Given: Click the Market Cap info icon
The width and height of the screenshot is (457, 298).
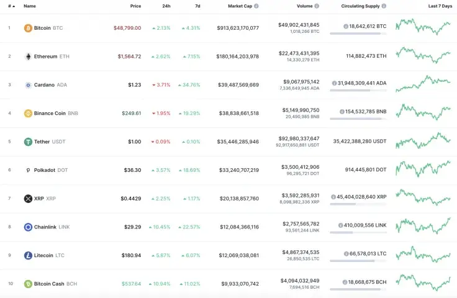Looking at the screenshot, I should click(256, 6).
